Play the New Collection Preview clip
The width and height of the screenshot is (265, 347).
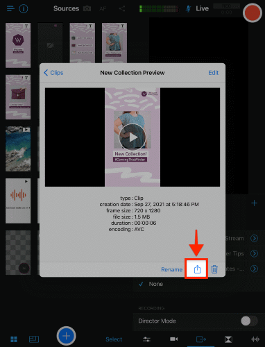(132, 137)
